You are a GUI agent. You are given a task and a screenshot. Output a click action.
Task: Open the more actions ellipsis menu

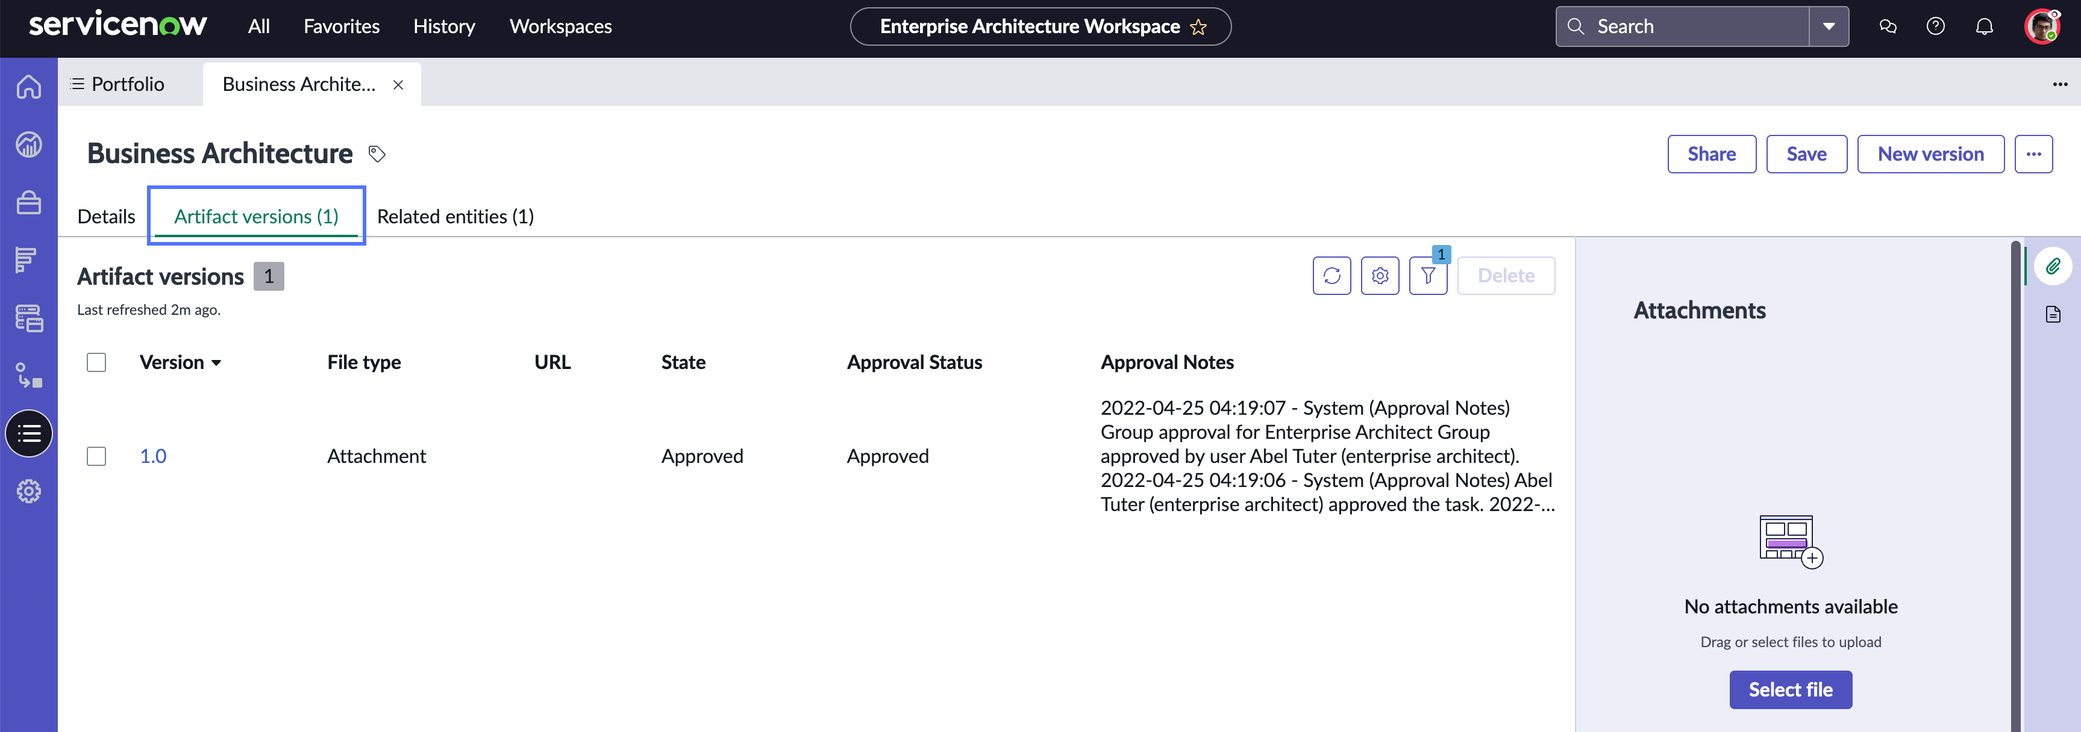pos(2033,154)
